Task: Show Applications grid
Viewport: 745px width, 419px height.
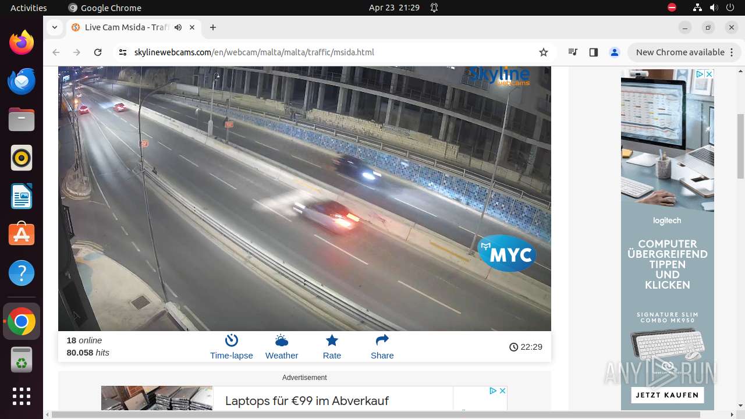Action: point(22,396)
